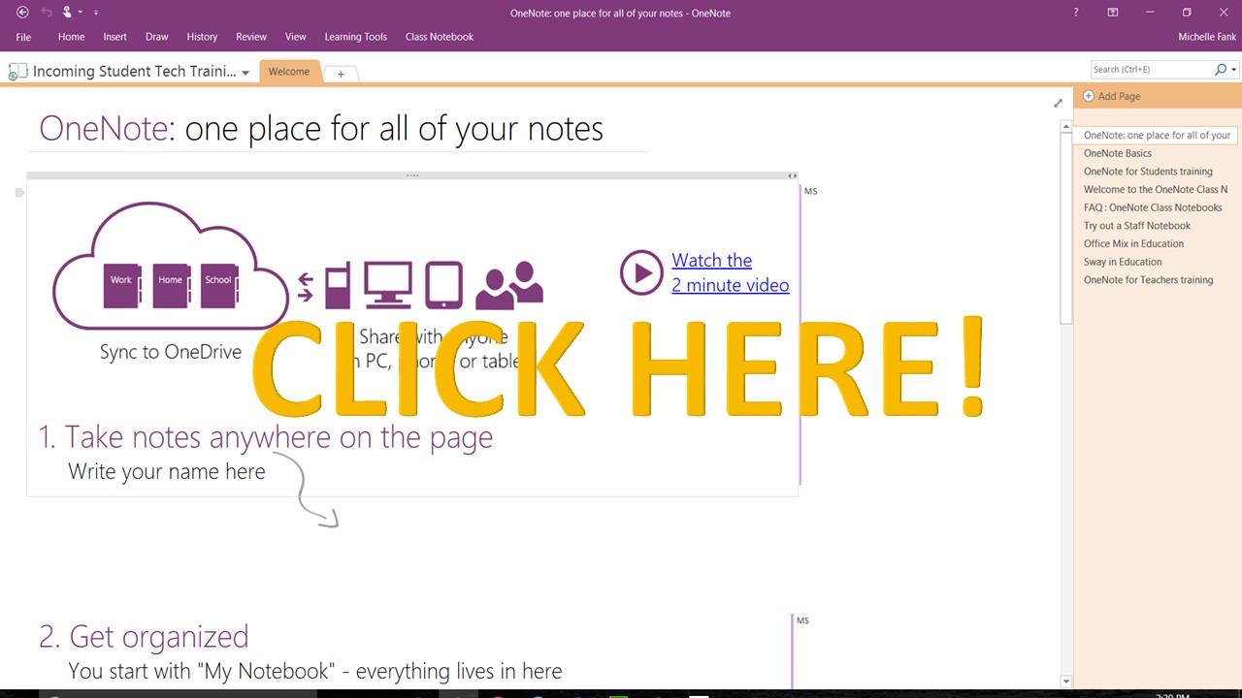Open Sway in Education page
The height and width of the screenshot is (698, 1242).
1123,262
